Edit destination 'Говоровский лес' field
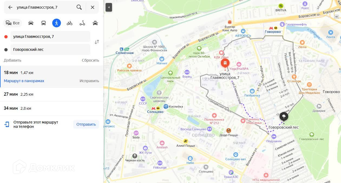Screen dimensions: 341x183 pyautogui.click(x=50, y=49)
